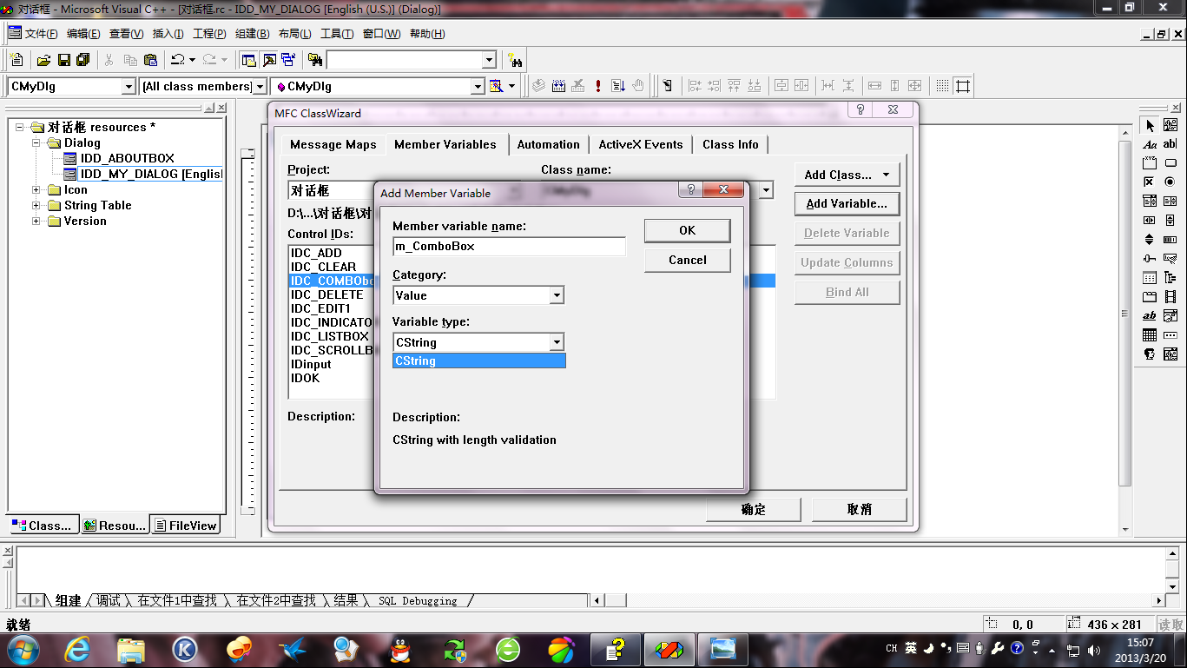Viewport: 1187px width, 668px height.
Task: Open Internet Explorer from the taskbar
Action: (x=78, y=649)
